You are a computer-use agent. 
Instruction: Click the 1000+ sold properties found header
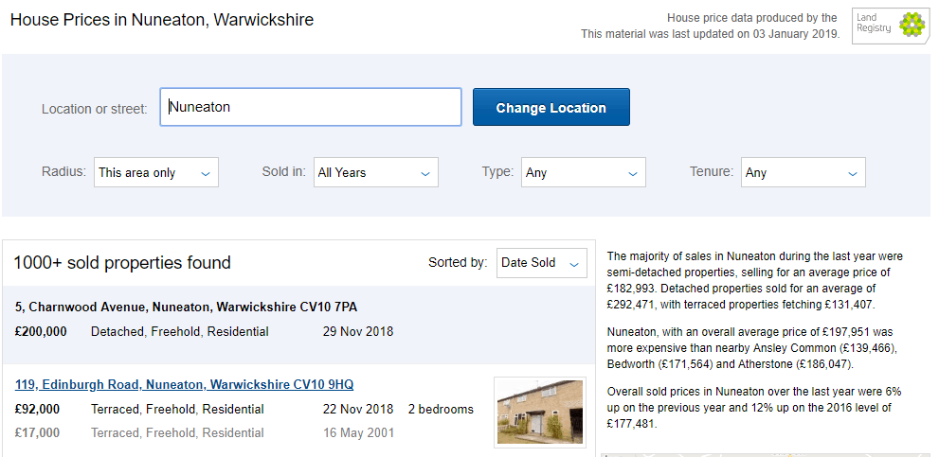click(x=122, y=263)
